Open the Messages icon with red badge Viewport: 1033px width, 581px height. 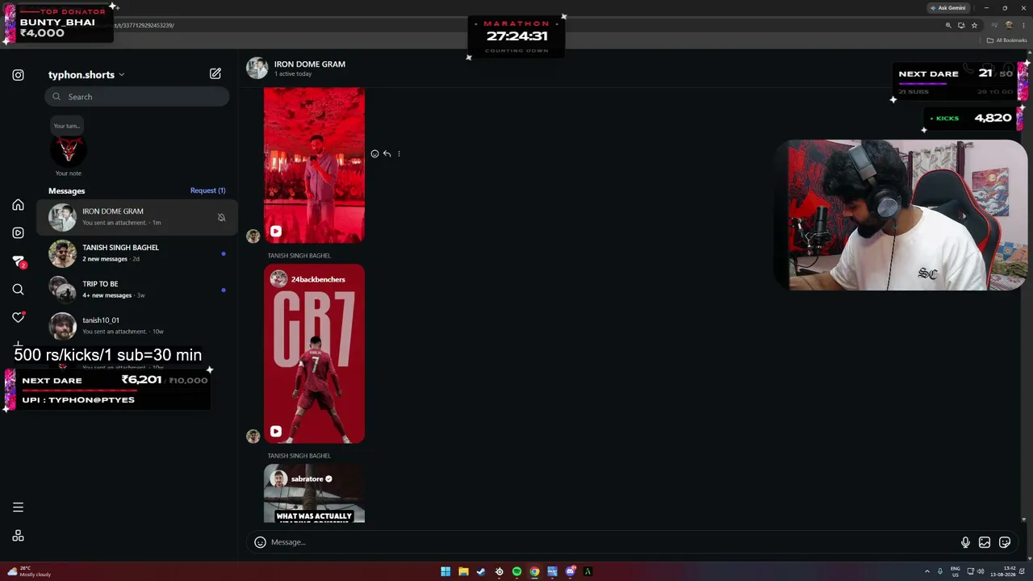click(19, 261)
